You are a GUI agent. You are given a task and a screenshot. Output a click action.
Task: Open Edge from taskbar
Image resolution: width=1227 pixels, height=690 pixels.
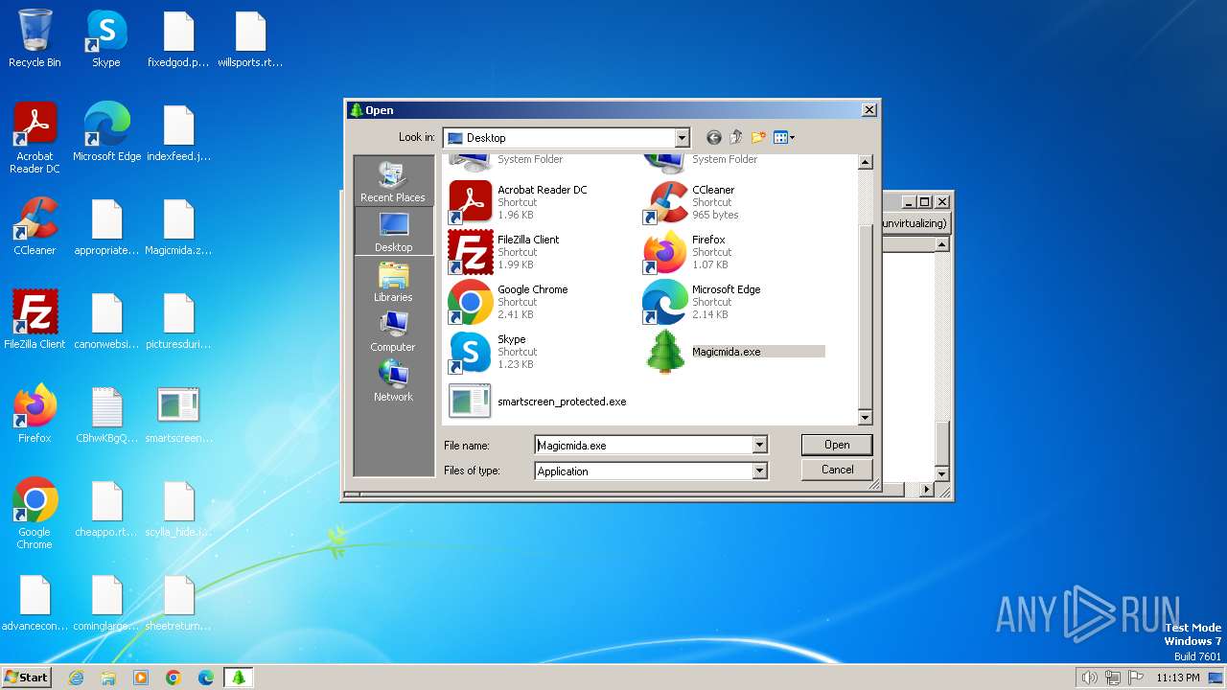tap(206, 677)
